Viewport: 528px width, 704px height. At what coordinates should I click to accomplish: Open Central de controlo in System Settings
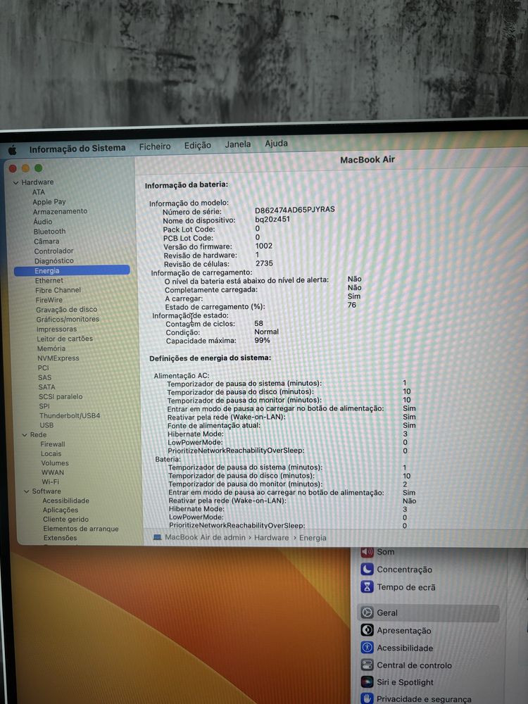pyautogui.click(x=407, y=666)
